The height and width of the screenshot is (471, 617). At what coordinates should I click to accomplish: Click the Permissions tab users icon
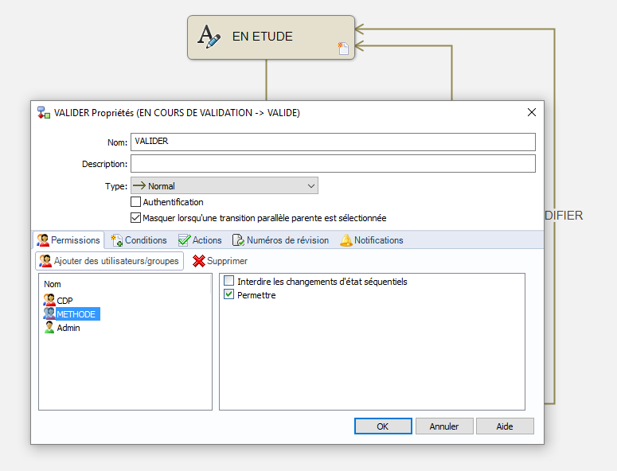click(x=43, y=240)
